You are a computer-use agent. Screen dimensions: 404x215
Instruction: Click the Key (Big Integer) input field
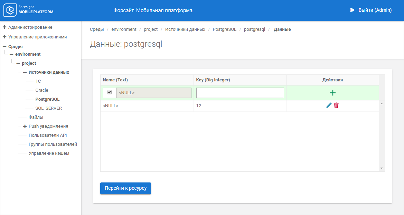click(240, 93)
